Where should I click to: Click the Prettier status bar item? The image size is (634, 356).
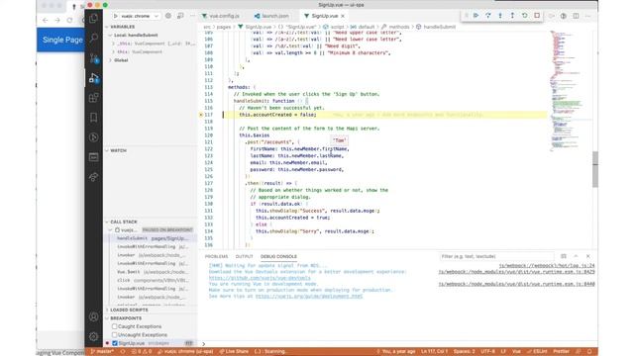pos(561,352)
